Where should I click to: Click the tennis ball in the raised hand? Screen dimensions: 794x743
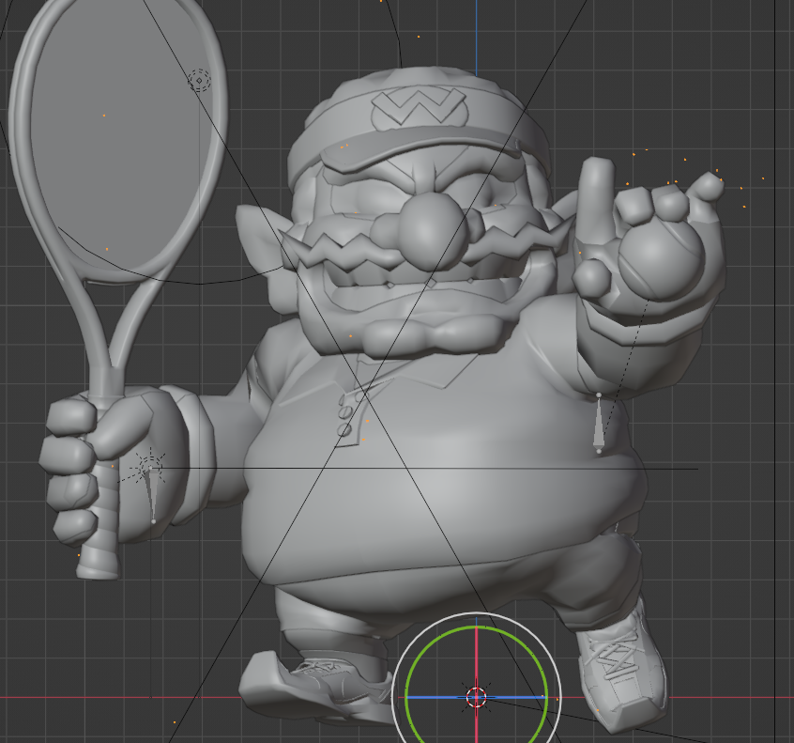tap(662, 261)
